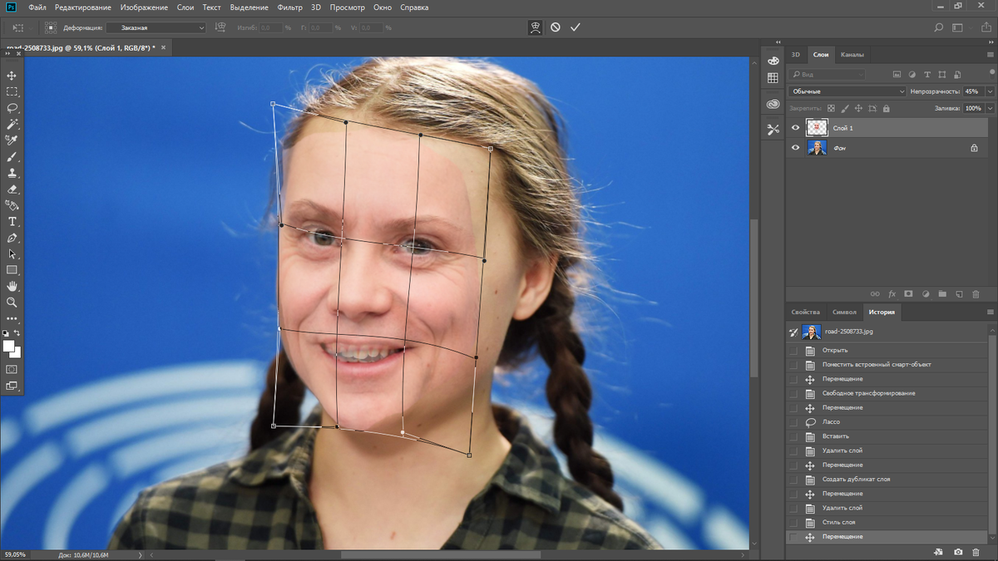Screen dimensions: 998x561
Task: Click the 'Слой 1' layer thumbnail
Action: 817,128
